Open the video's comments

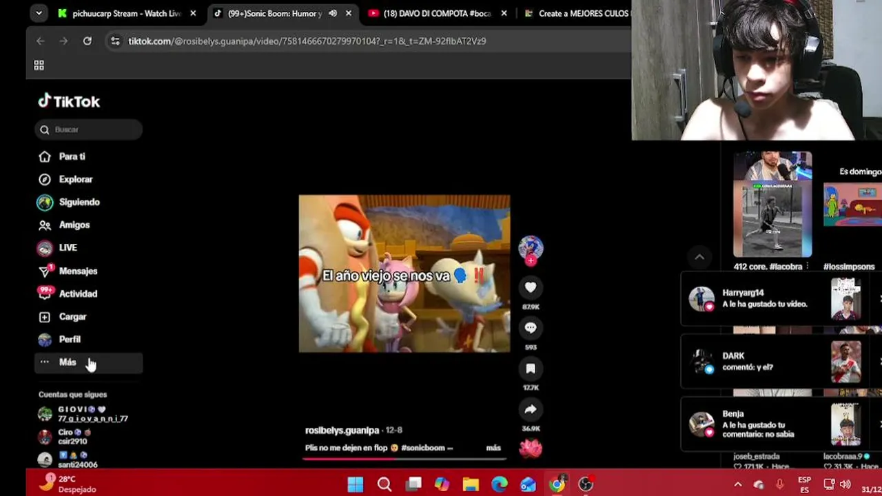531,328
